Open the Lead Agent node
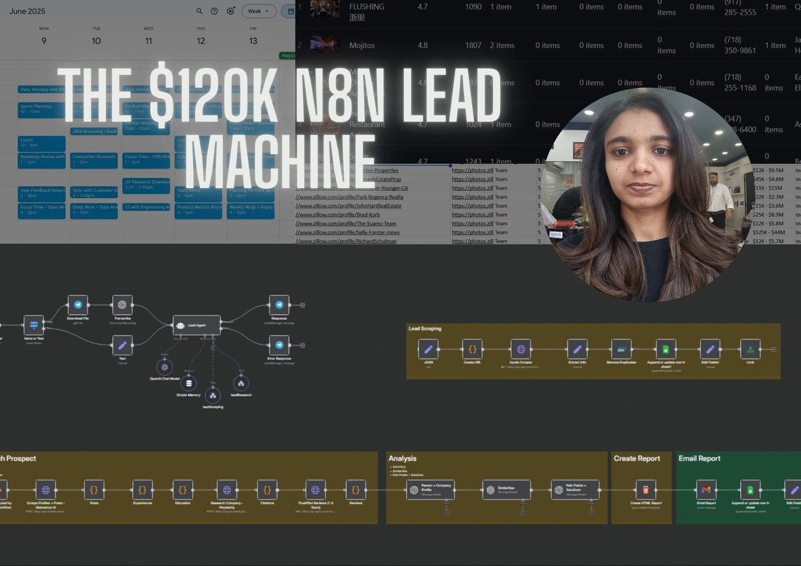The height and width of the screenshot is (566, 801). pyautogui.click(x=196, y=325)
